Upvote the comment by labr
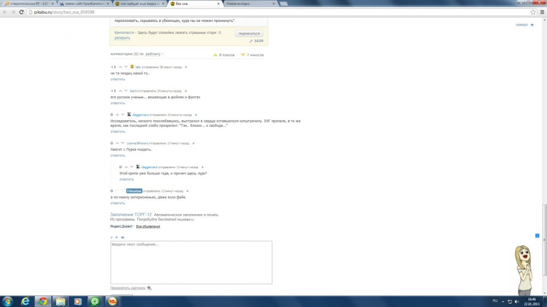 click(120, 67)
